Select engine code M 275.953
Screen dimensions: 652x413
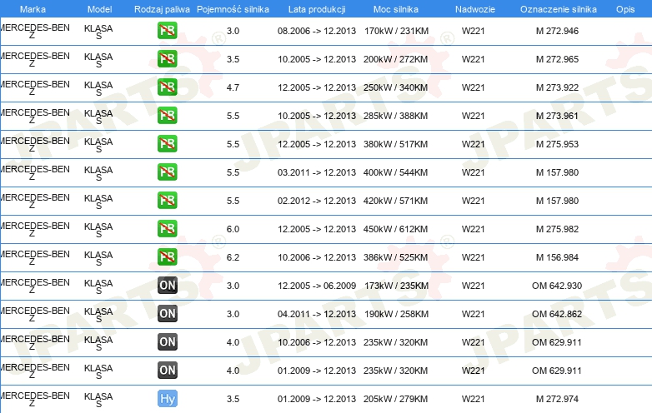(x=557, y=144)
